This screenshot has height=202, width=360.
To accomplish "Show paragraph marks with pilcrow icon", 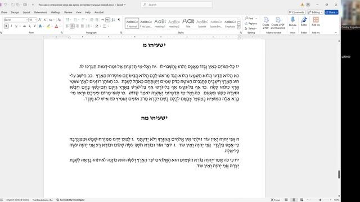I will (119, 20).
